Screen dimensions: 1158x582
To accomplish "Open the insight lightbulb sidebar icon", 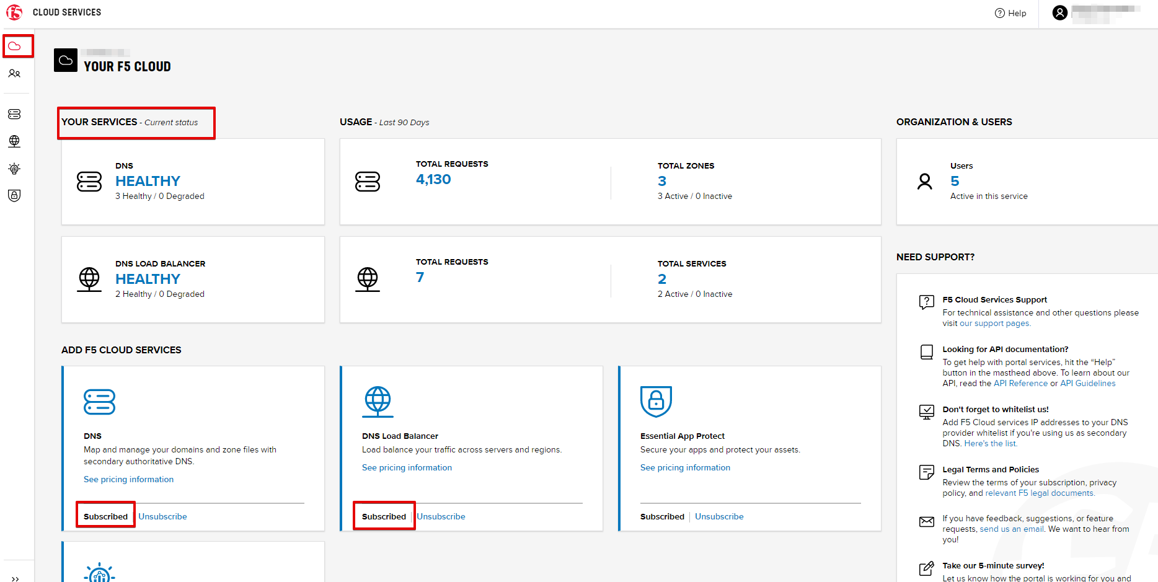I will click(x=14, y=169).
